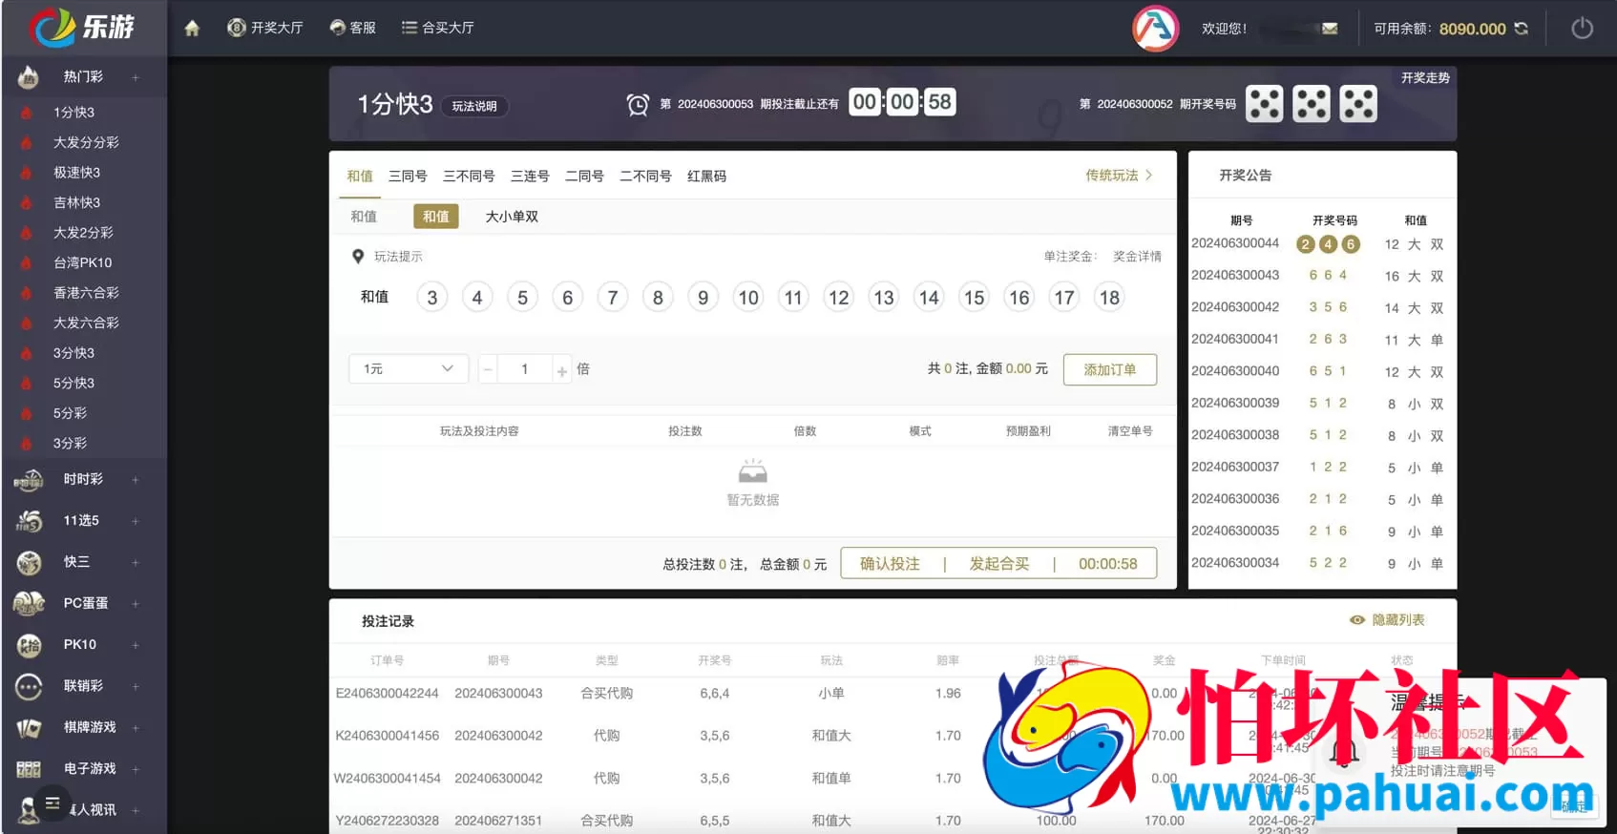Open the floating hamburger menu button

point(52,803)
